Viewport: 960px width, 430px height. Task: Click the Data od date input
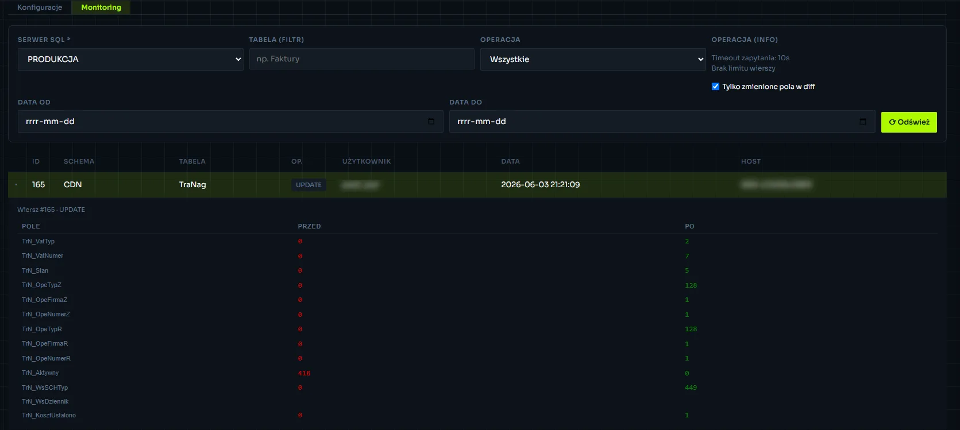click(230, 122)
